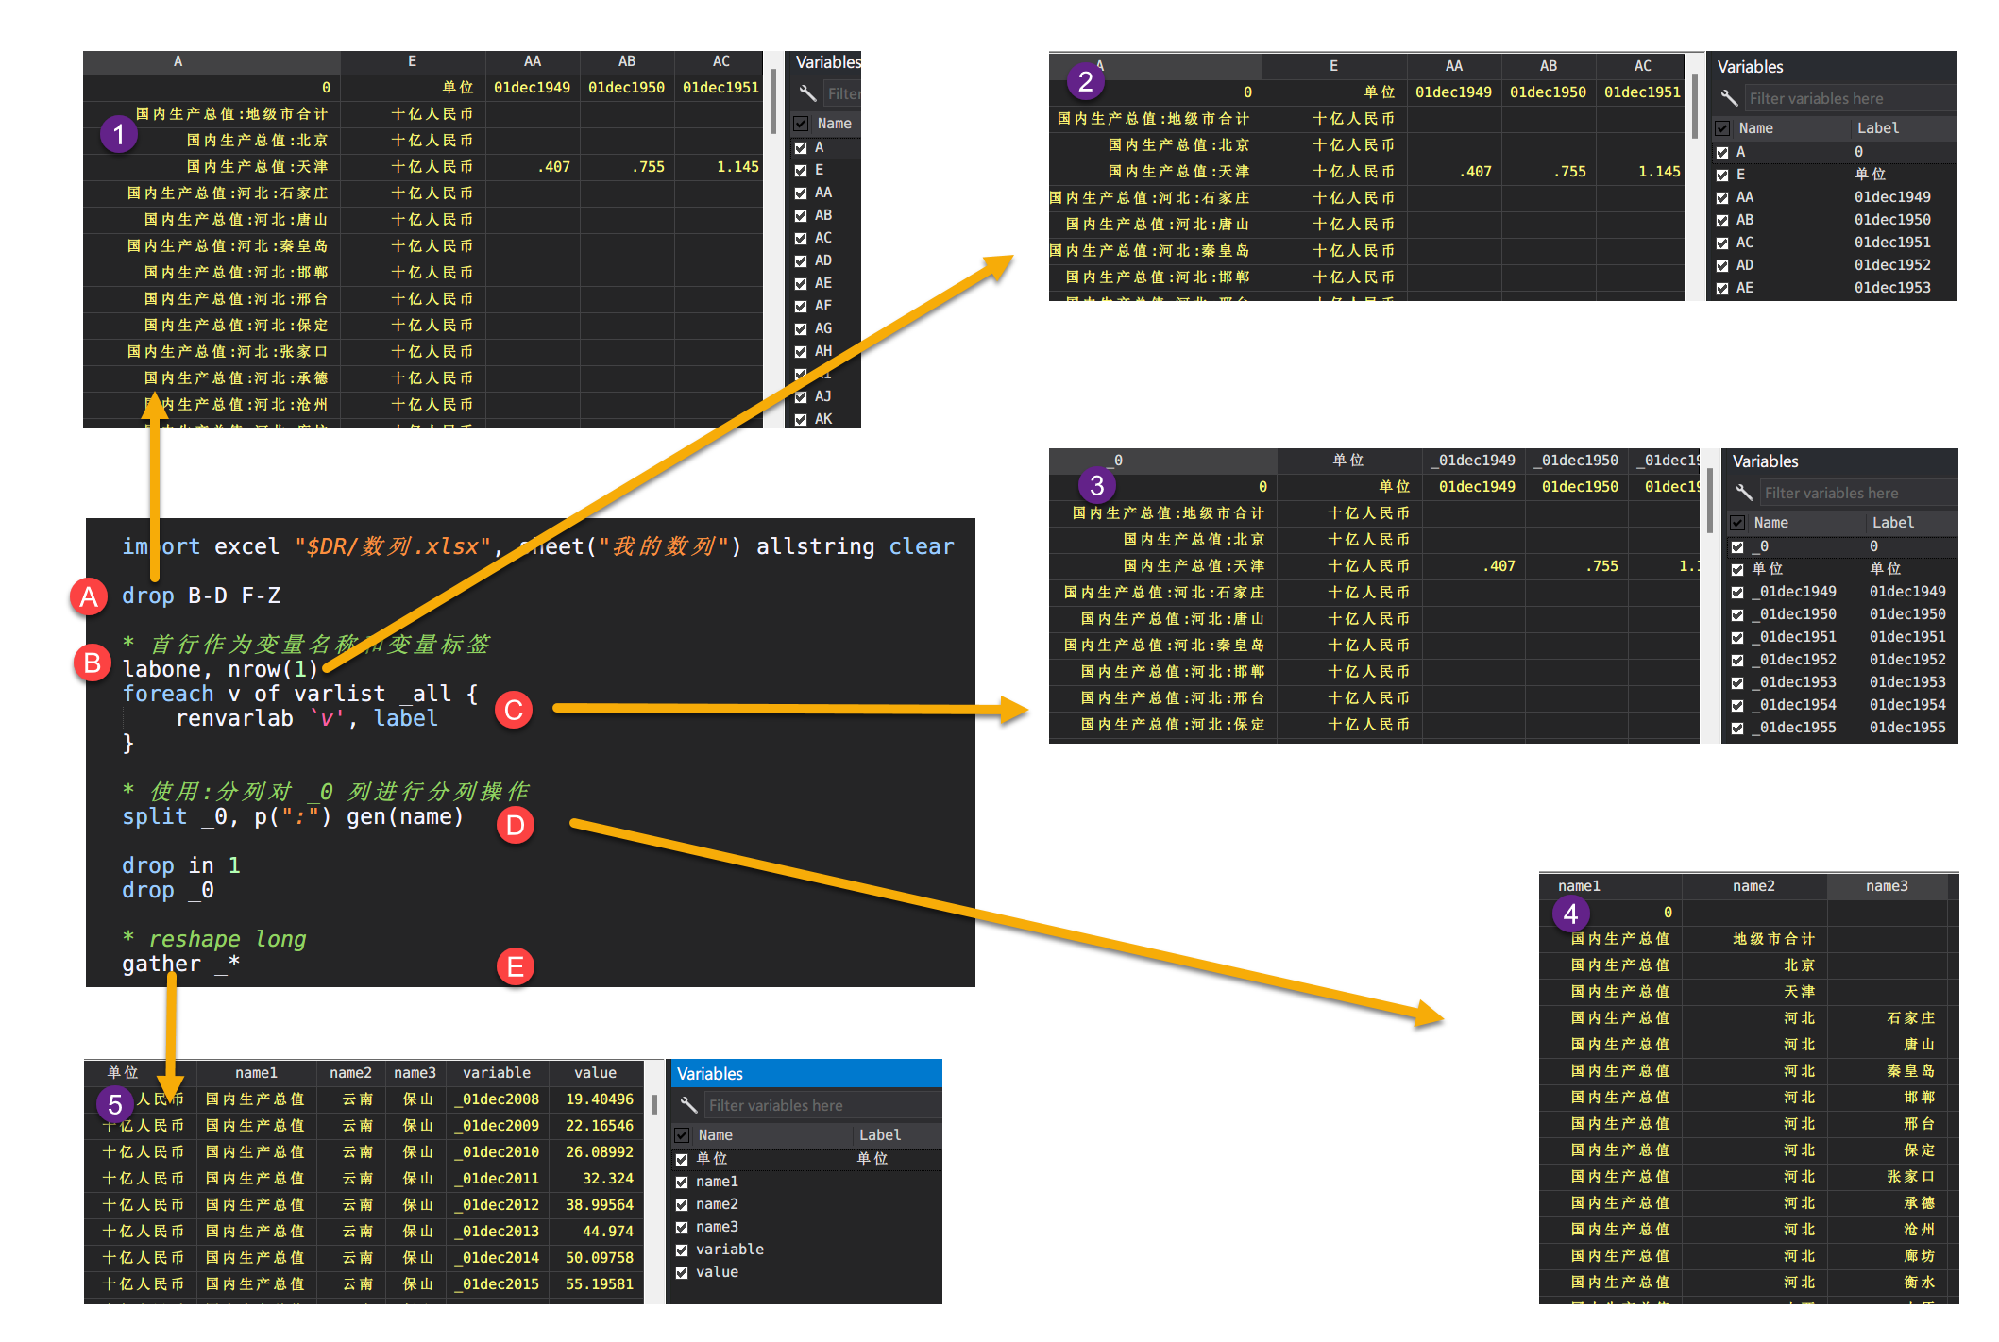Click the purple number 4 badge
This screenshot has width=1999, height=1342.
tap(1570, 914)
